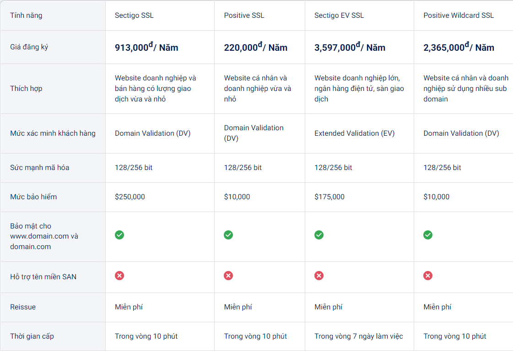Click the 'Tính năng' header cell
This screenshot has width=513, height=351.
tap(26, 16)
